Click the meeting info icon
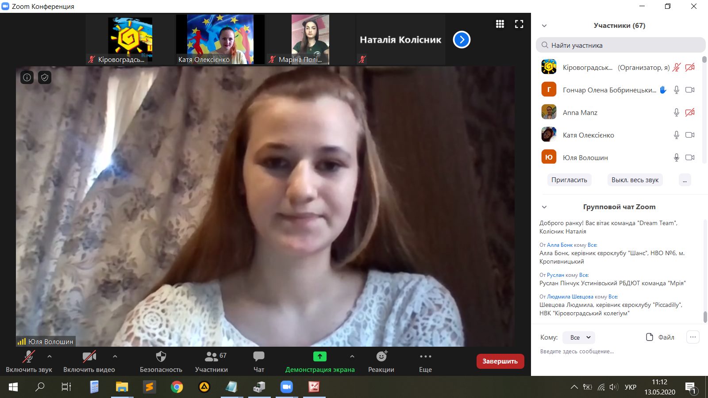Screen dimensions: 708x398 (27, 77)
